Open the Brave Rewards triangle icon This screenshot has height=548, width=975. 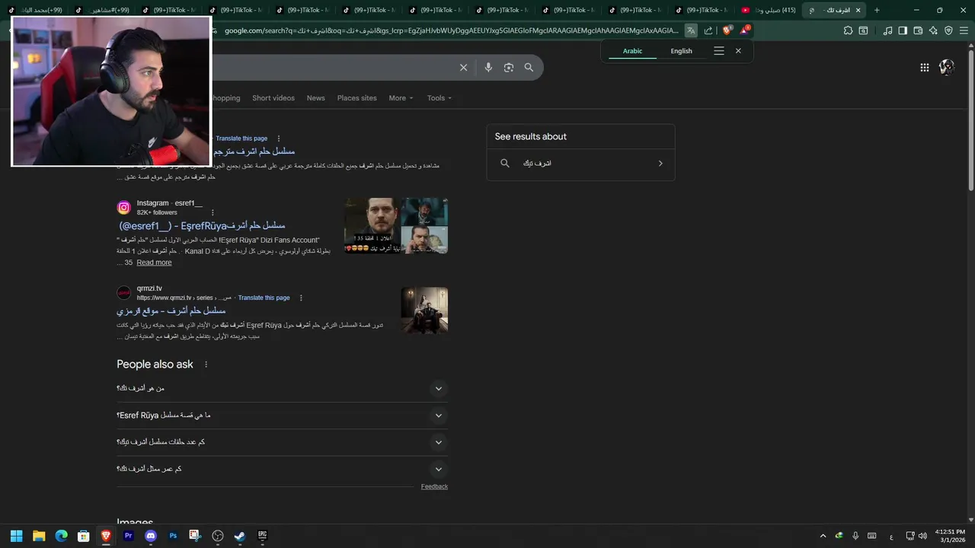pos(745,30)
